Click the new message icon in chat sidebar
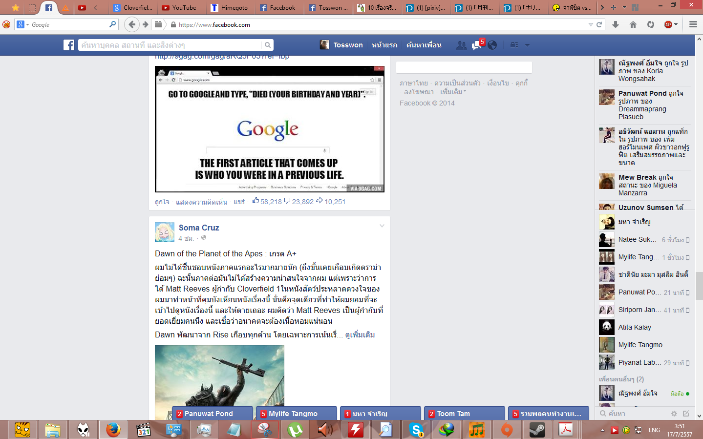This screenshot has height=439, width=703. click(x=686, y=414)
